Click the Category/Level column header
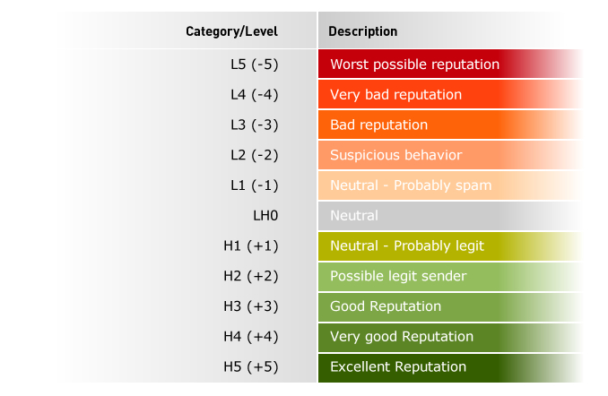Viewport: 608px width, 396px height. pyautogui.click(x=231, y=31)
